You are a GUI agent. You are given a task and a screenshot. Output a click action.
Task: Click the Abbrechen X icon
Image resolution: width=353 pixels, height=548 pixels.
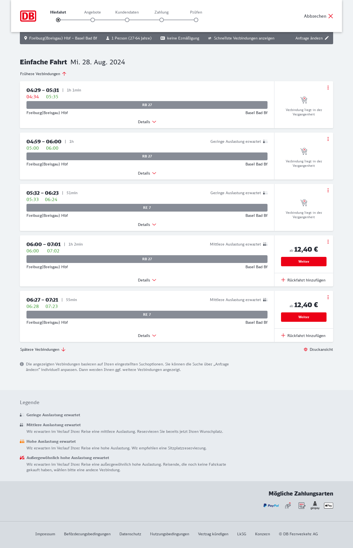point(331,16)
